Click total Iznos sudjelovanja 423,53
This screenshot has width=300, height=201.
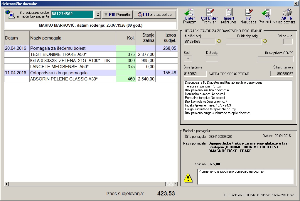click(166, 193)
